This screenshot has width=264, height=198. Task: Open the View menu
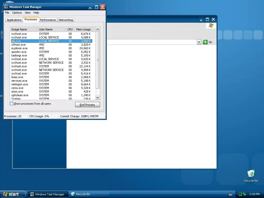[28, 13]
